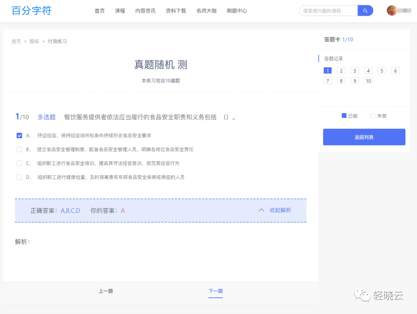Click the 百分字符 site logo
This screenshot has height=314, width=417.
click(32, 11)
